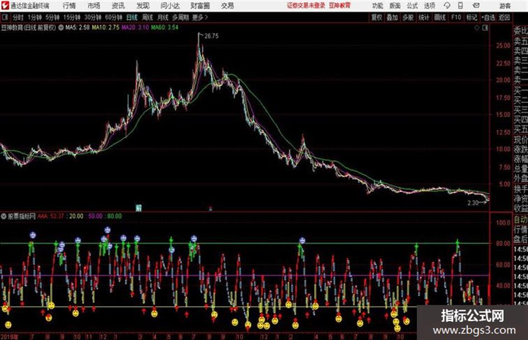Screen dimensions: 528x340
Task: Click the red 证券交易未登录 link
Action: pyautogui.click(x=306, y=6)
